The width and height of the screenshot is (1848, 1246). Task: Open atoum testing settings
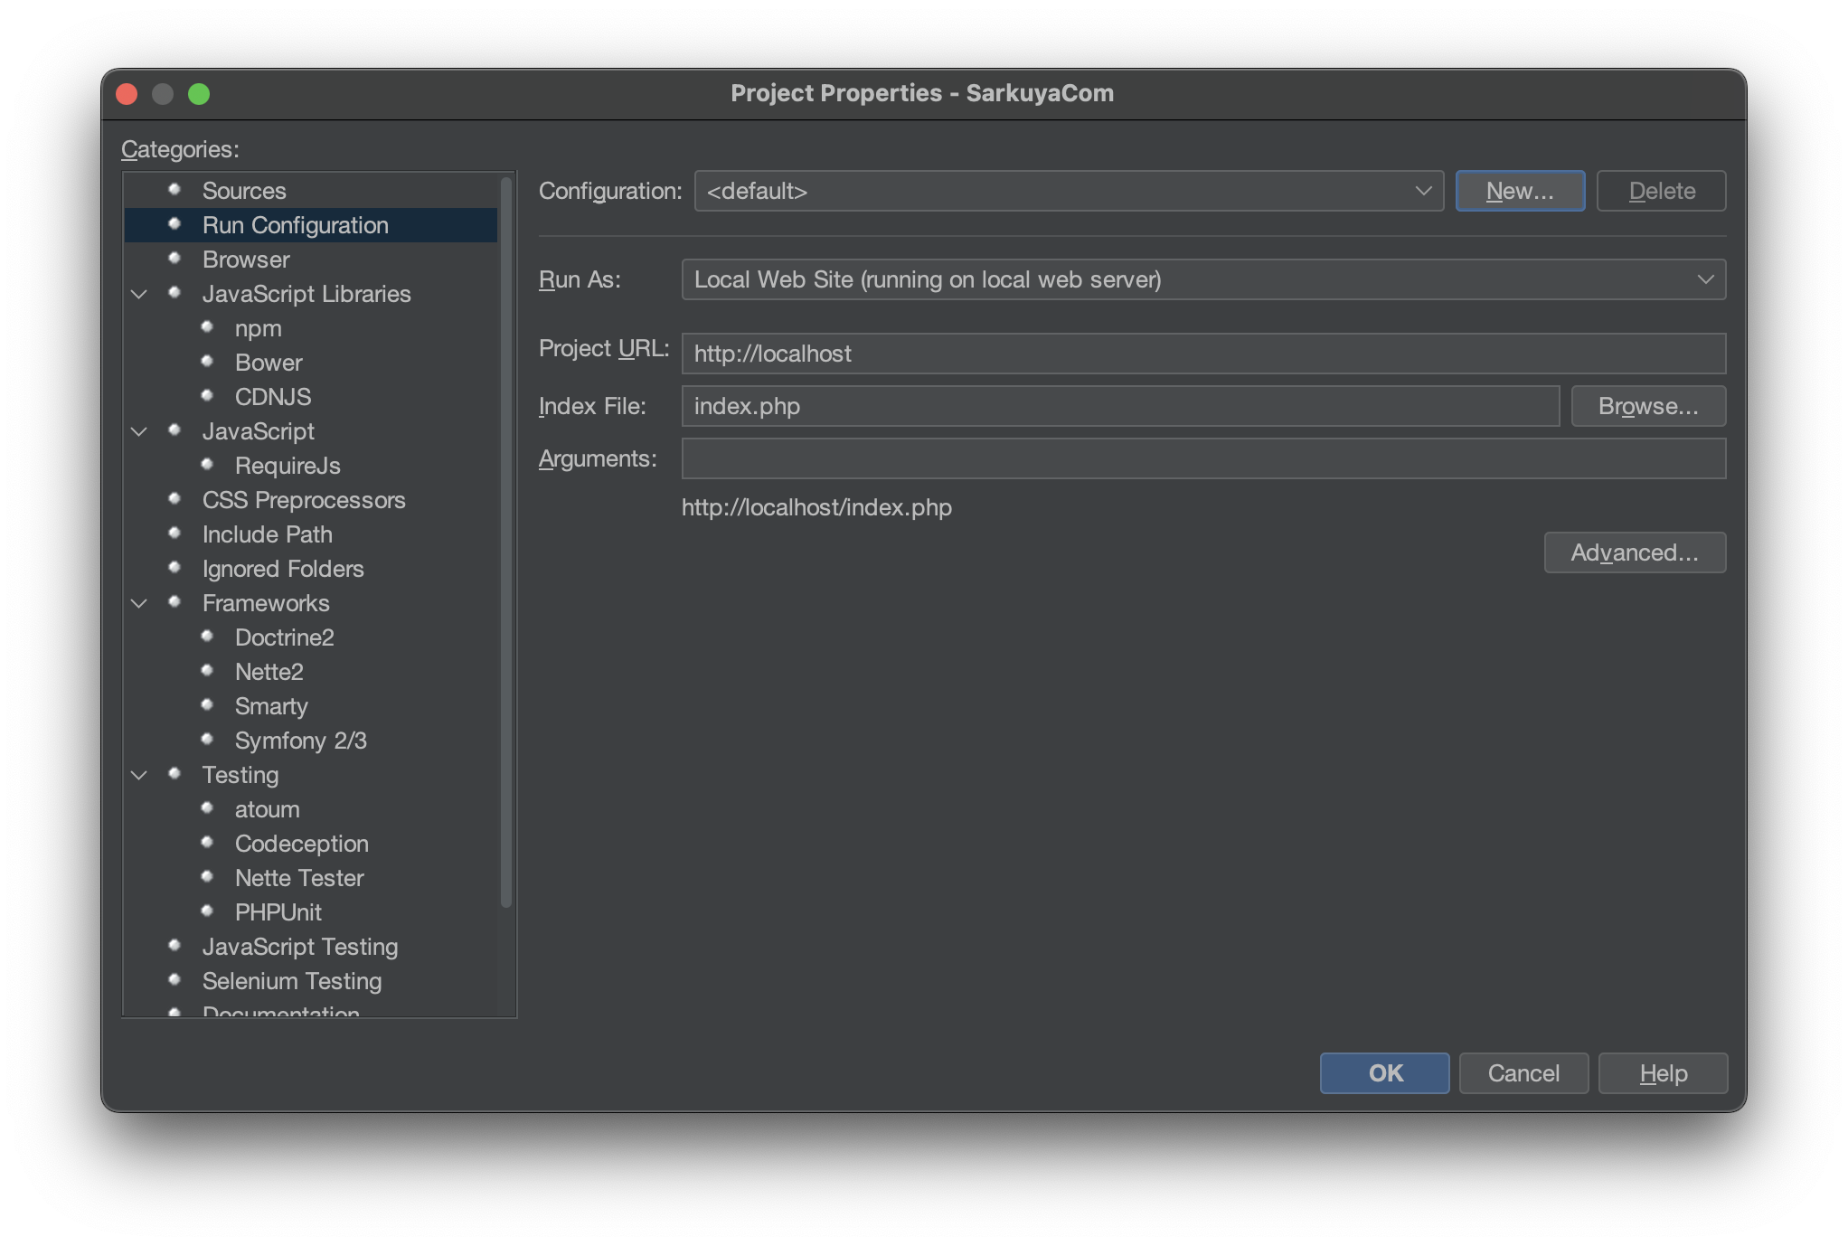(268, 809)
